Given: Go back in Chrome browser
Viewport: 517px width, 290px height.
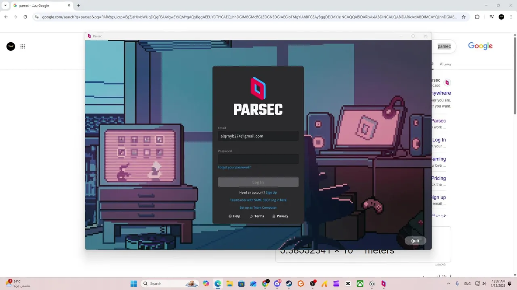Looking at the screenshot, I should tap(6, 17).
